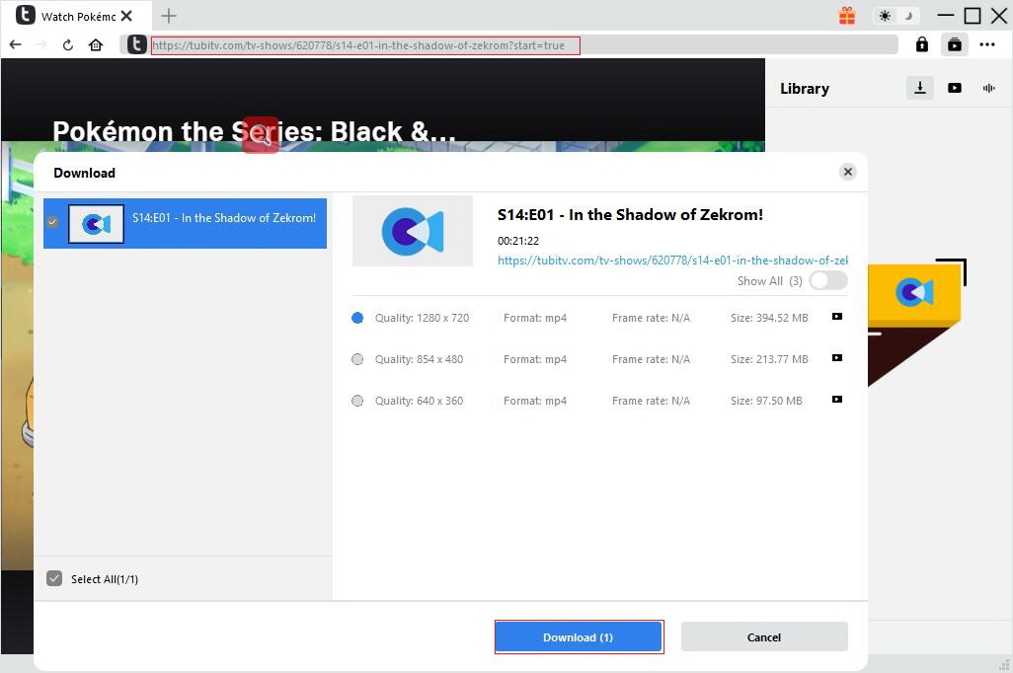Click the Download (1) button
The height and width of the screenshot is (673, 1013).
pos(578,636)
